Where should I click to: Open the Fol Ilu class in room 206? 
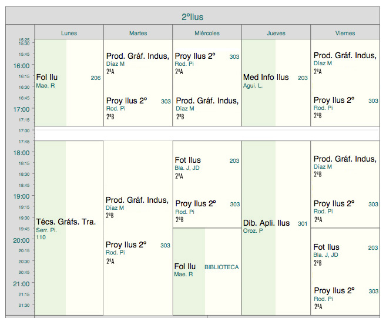[x=47, y=78]
